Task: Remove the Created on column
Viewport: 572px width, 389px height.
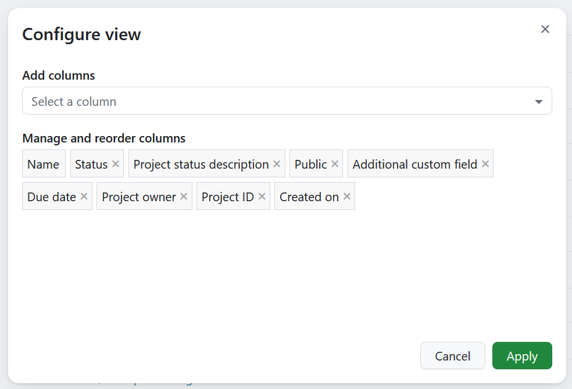Action: pos(347,197)
